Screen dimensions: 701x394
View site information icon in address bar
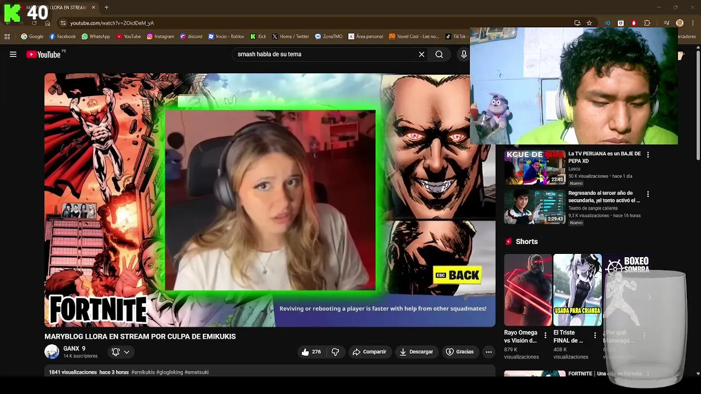pos(63,23)
